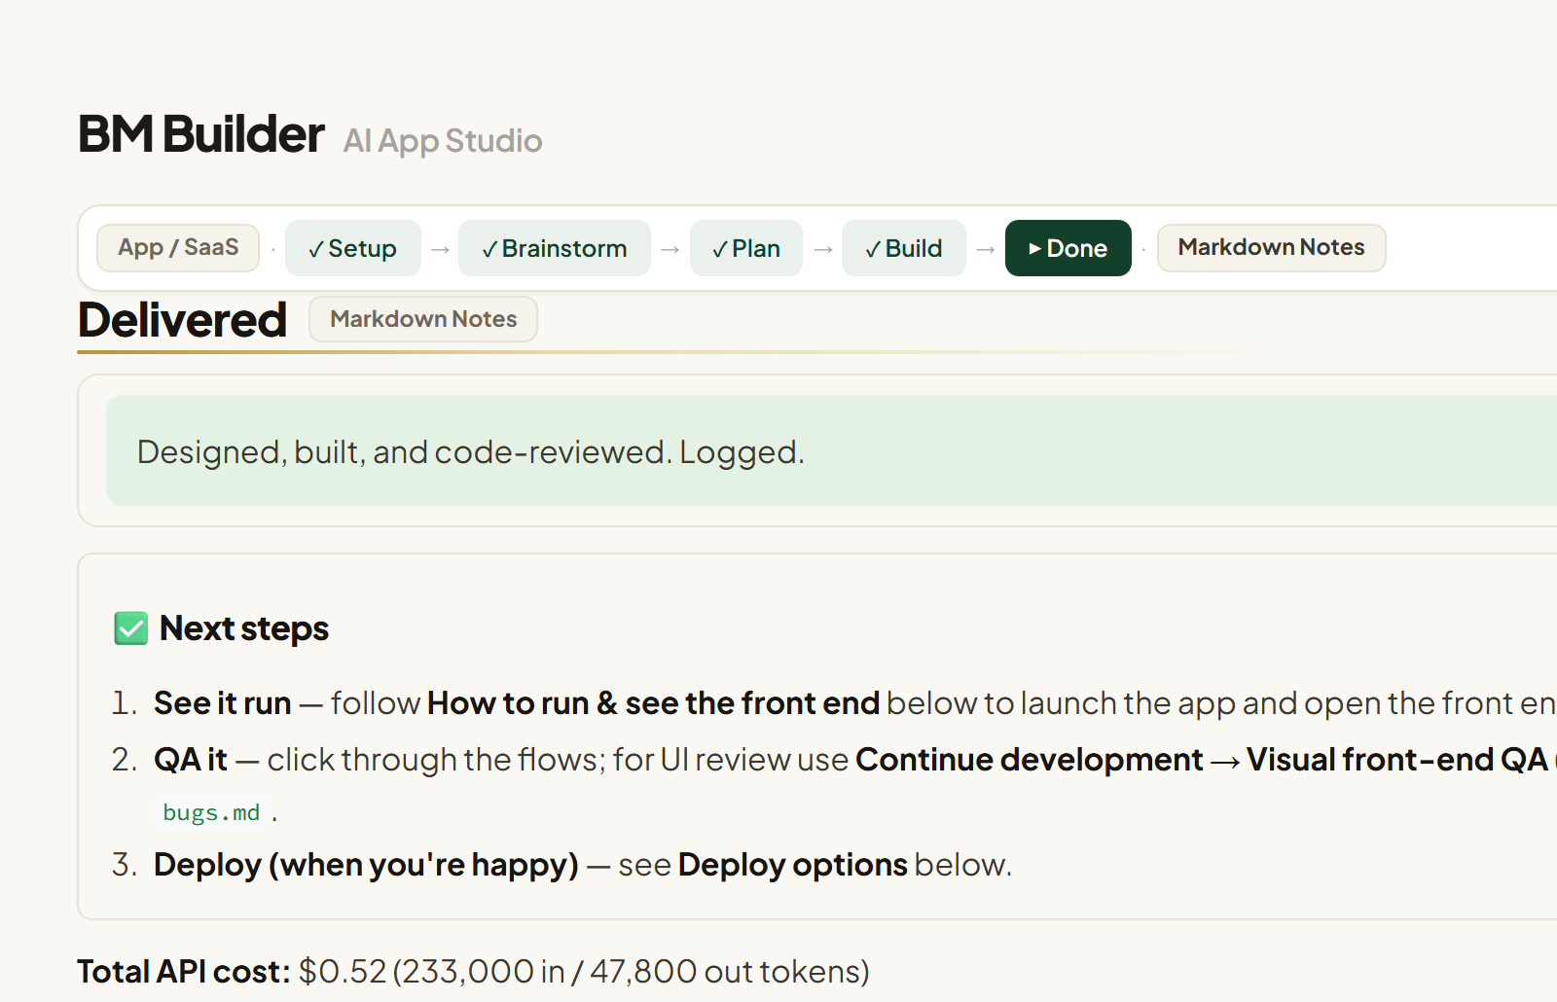Click 'How to run & see the front end'

653,702
